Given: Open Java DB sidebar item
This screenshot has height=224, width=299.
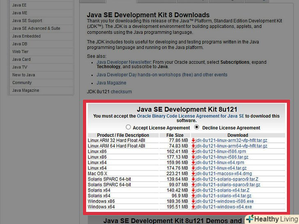Looking at the screenshot, I should [41, 44].
